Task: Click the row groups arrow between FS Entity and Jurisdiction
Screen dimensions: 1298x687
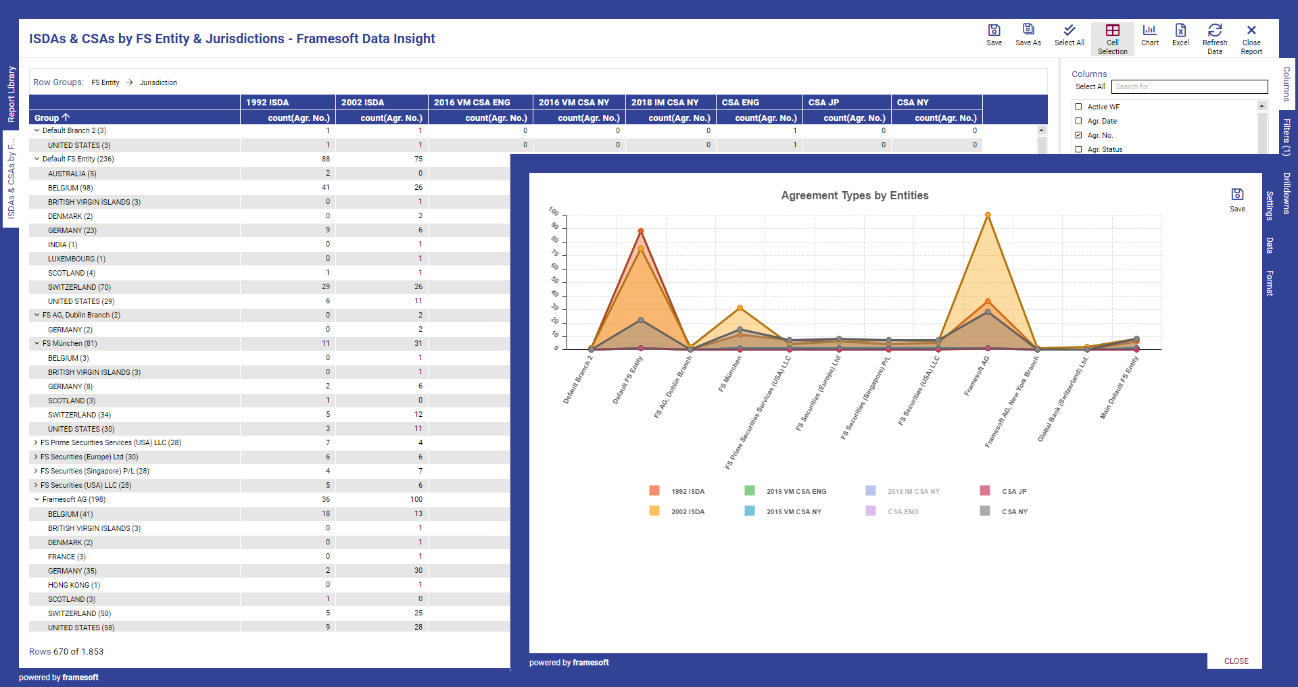Action: click(x=129, y=82)
